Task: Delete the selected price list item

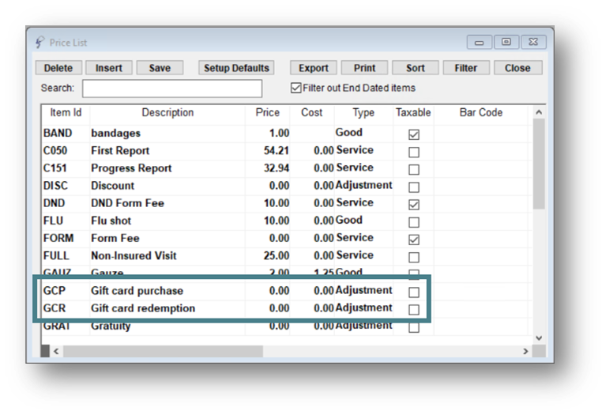Action: [58, 68]
